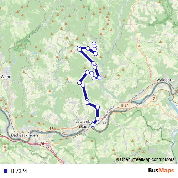Select the stop just above the Laufenburg terminus
Image resolution: width=178 pixels, height=178 pixels.
pyautogui.click(x=97, y=119)
